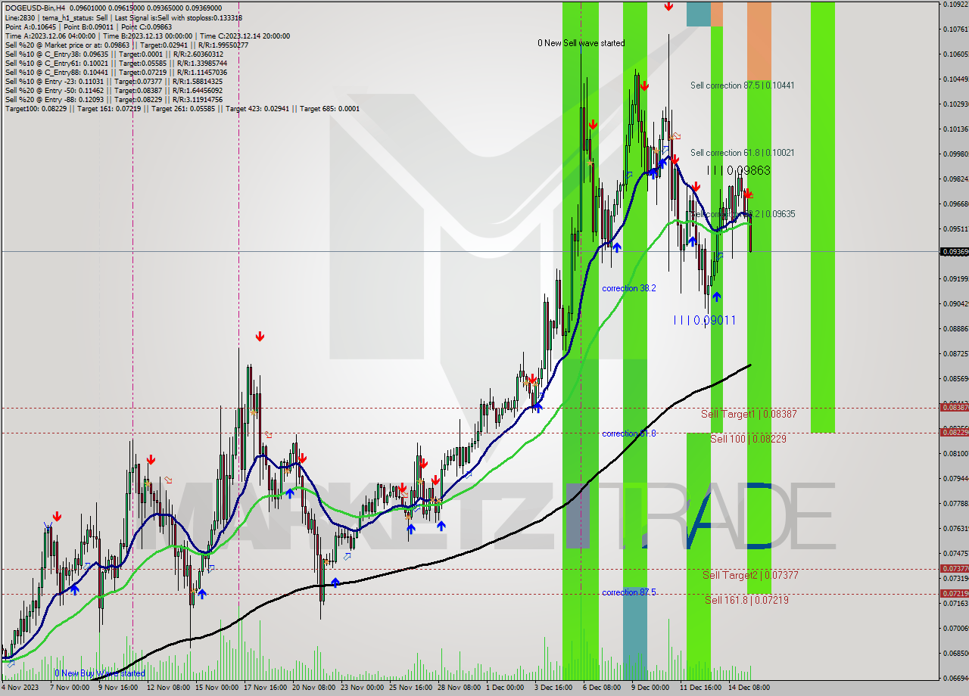Select the 'Sell 100 | 0.08229' label
This screenshot has height=696, width=969.
[748, 439]
